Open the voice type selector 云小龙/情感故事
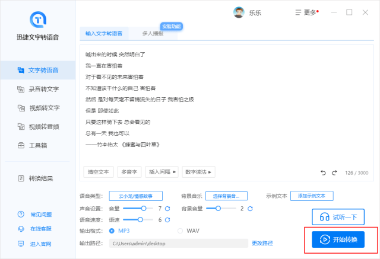 (x=136, y=196)
